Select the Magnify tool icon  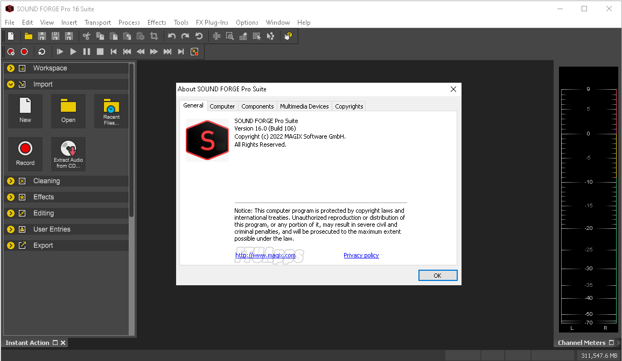tap(229, 36)
